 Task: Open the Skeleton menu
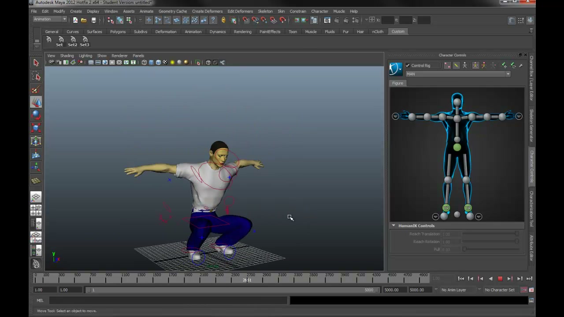click(265, 11)
